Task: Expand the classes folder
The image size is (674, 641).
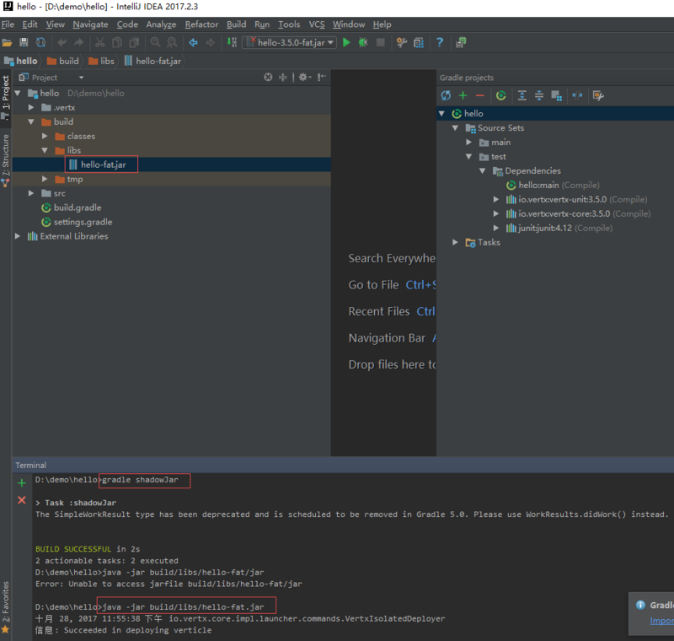Action: tap(45, 136)
